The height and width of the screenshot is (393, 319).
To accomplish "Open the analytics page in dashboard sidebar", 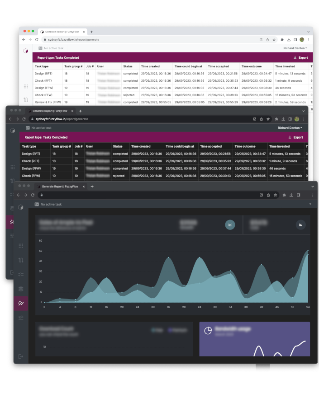I will (21, 303).
